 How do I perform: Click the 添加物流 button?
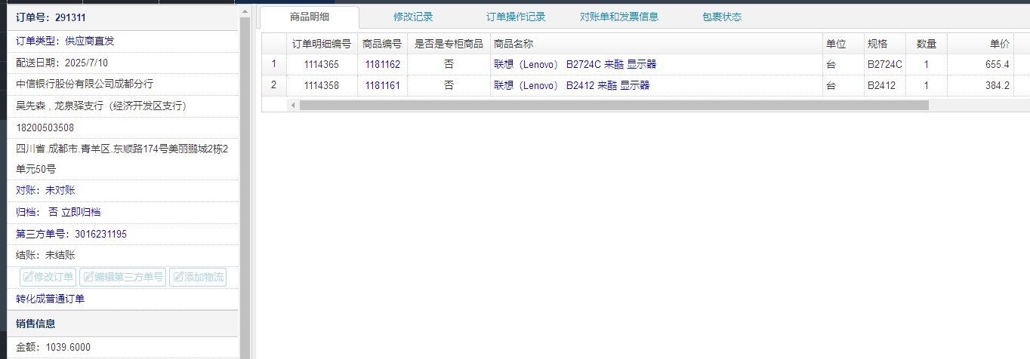pyautogui.click(x=198, y=277)
